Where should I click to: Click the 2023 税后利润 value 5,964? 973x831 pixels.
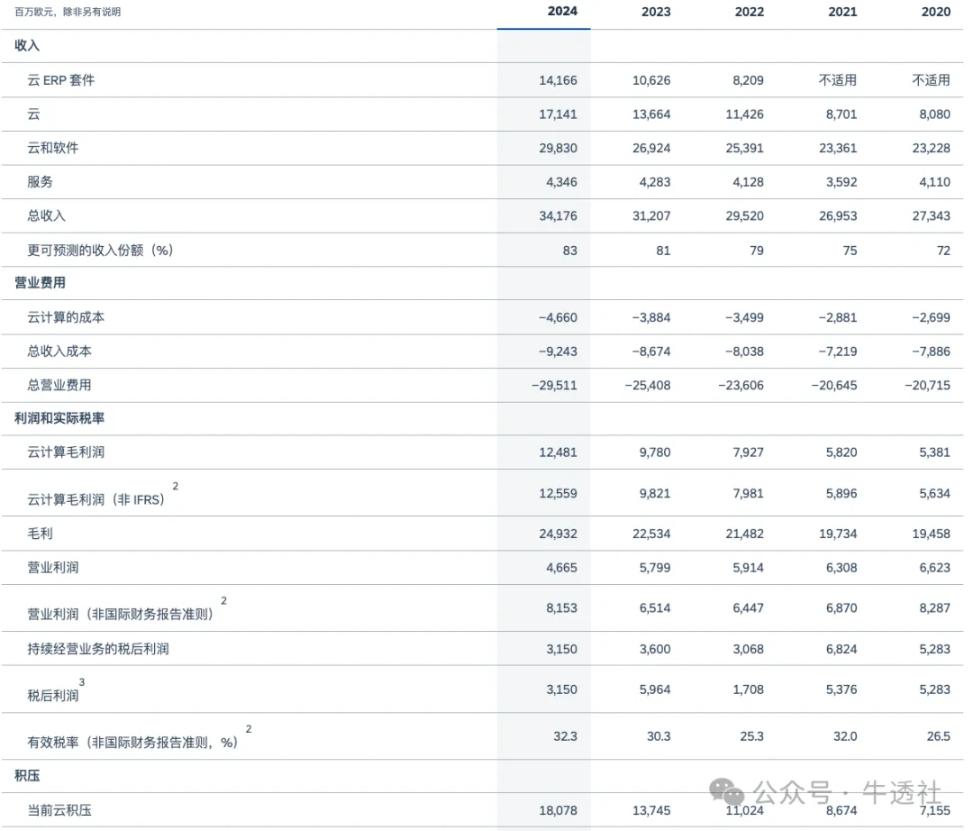click(x=655, y=689)
